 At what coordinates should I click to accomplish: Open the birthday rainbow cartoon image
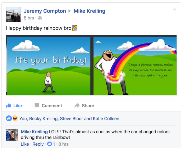(x=92, y=66)
